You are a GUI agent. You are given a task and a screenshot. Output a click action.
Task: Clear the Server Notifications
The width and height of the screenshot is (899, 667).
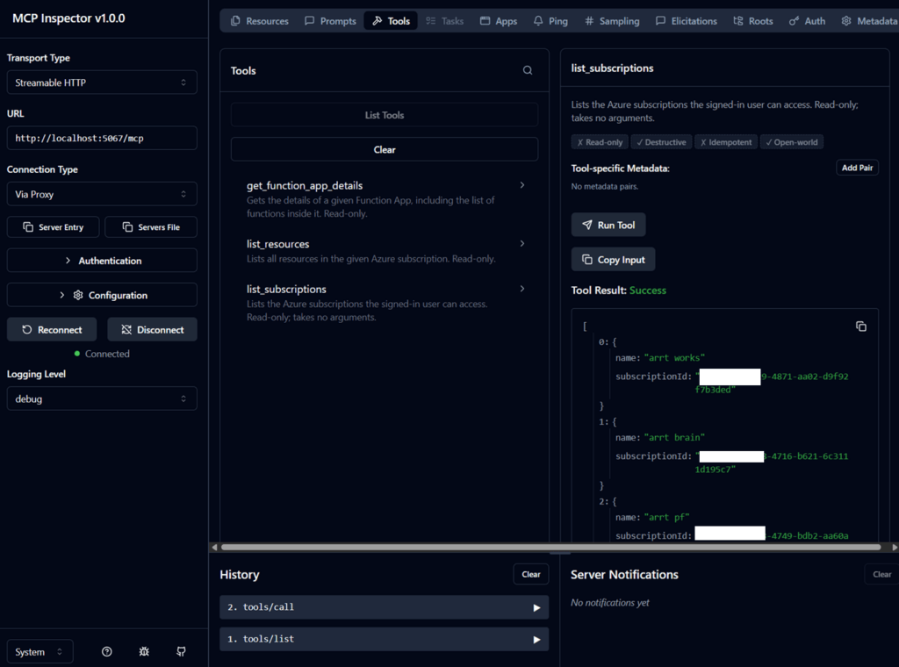click(x=881, y=574)
